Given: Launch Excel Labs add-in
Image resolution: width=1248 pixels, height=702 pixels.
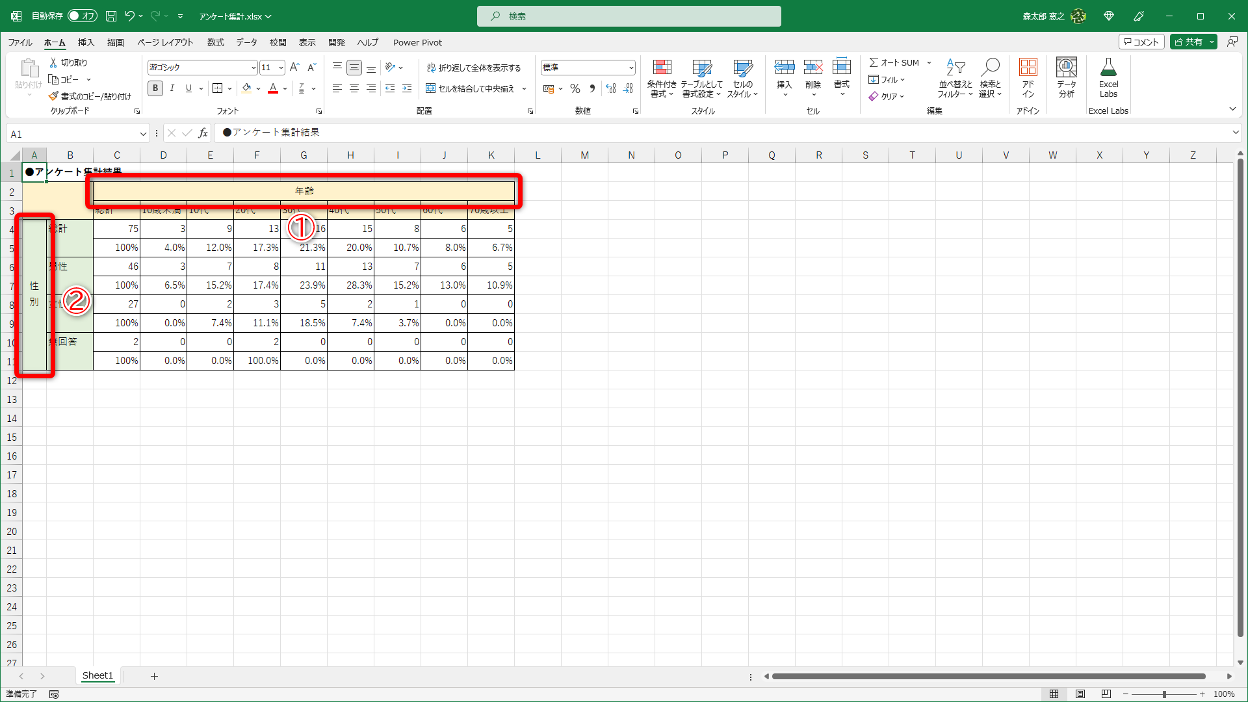Looking at the screenshot, I should pyautogui.click(x=1108, y=68).
